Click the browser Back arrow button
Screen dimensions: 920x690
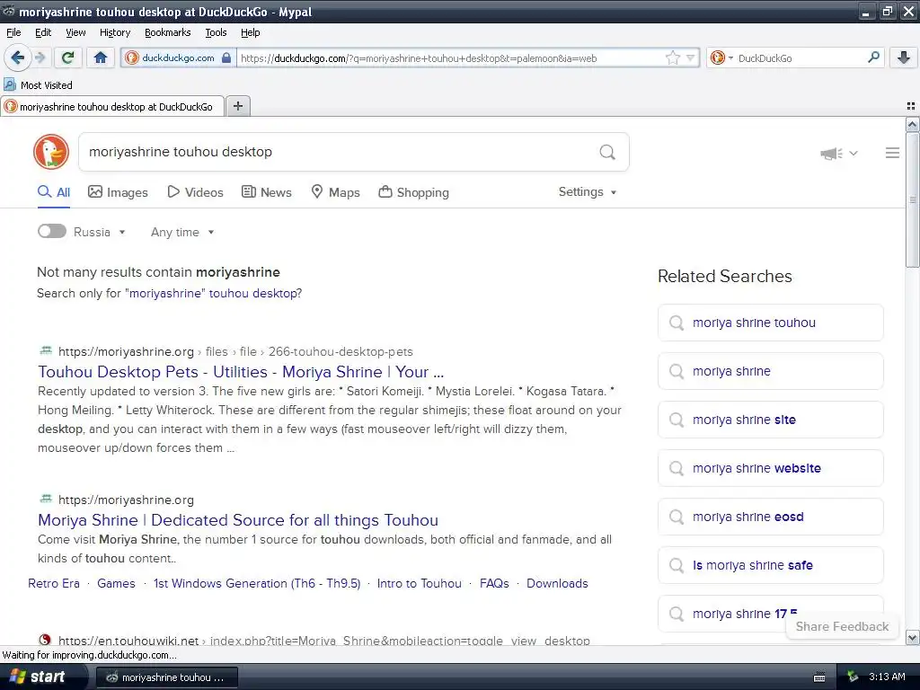click(17, 57)
